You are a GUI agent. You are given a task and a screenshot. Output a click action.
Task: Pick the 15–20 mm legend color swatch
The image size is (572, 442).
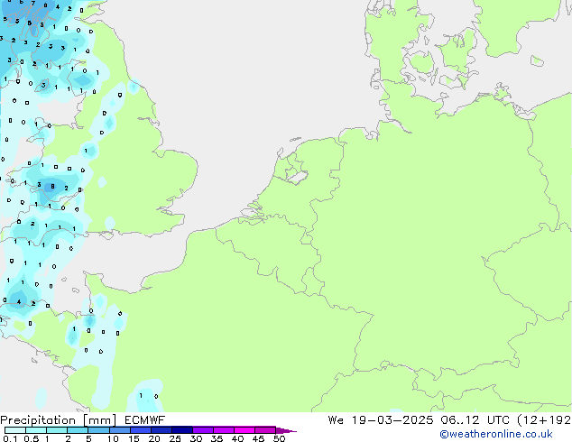click(140, 430)
